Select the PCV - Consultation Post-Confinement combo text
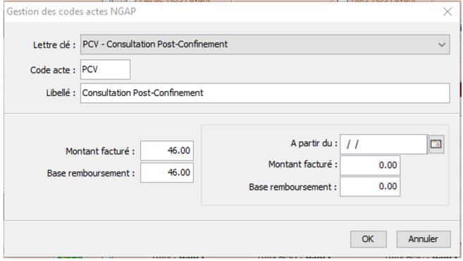The image size is (463, 261). point(155,44)
